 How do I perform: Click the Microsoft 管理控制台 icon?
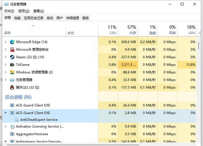(x=12, y=49)
